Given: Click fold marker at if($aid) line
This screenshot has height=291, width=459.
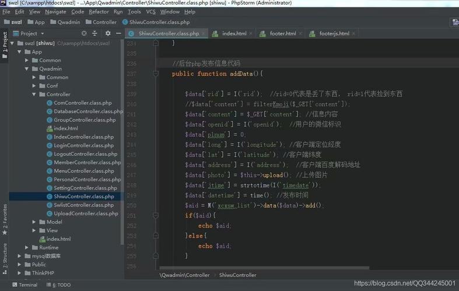Looking at the screenshot, I should 156,215.
